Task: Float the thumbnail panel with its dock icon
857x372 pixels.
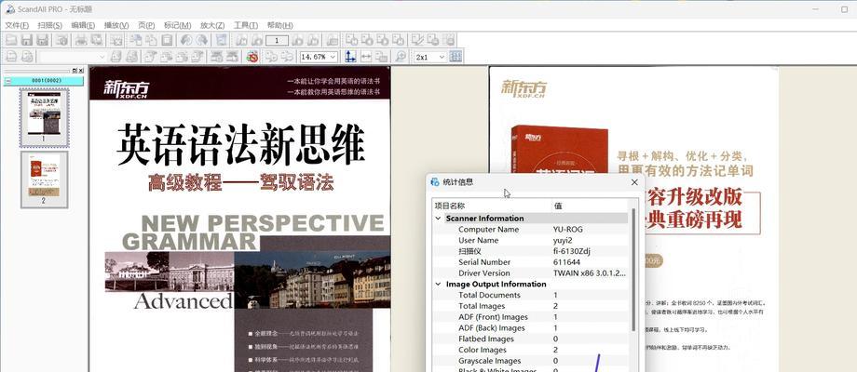Action: pos(75,71)
